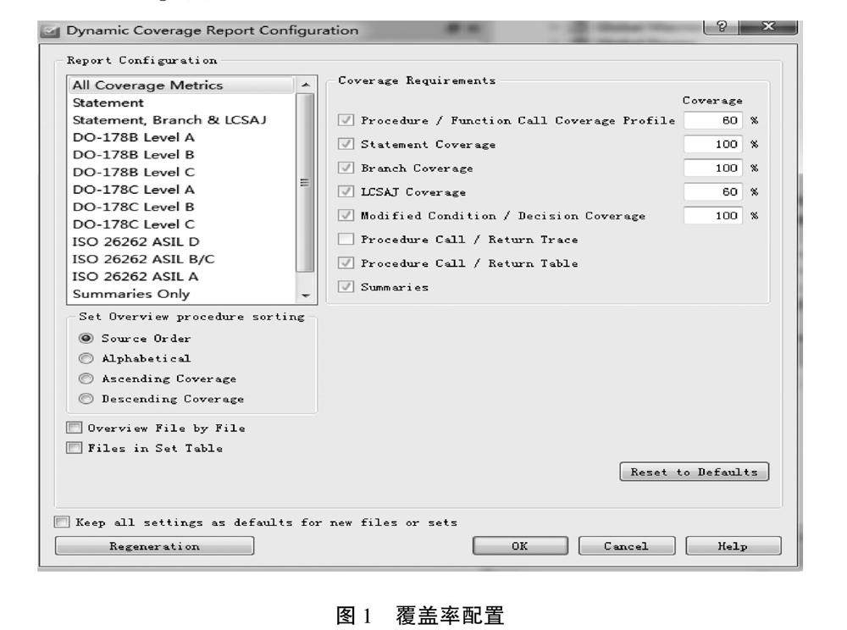Viewport: 847px width, 630px height.
Task: Select DO-178B Level A in metrics list
Action: coord(134,137)
